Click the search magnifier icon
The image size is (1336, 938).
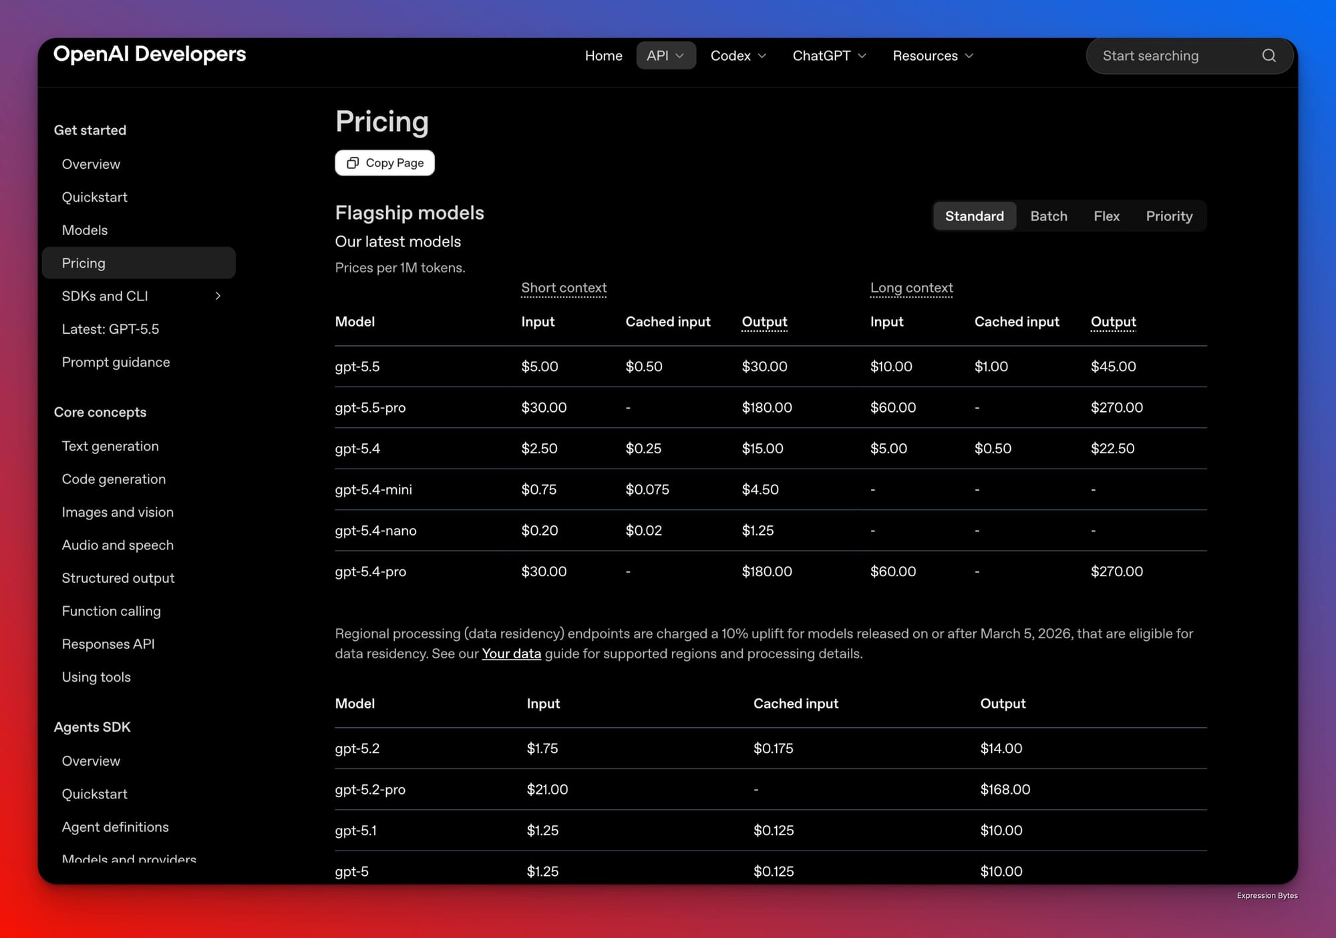pyautogui.click(x=1269, y=56)
